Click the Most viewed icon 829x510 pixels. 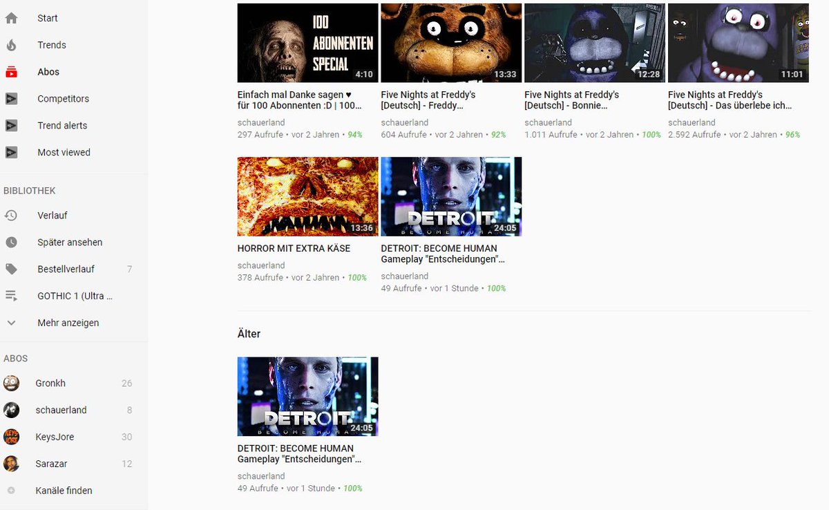pyautogui.click(x=11, y=153)
